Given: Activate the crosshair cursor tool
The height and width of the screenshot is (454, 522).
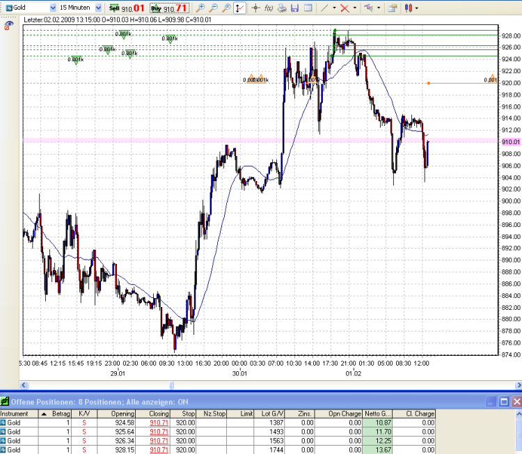Looking at the screenshot, I should (255, 8).
